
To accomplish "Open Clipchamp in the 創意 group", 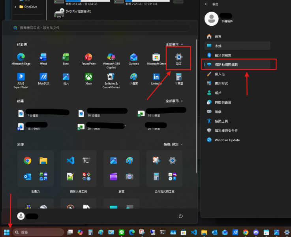I will 114,176.
